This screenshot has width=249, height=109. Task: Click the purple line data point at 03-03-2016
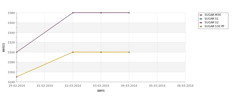coord(101,13)
